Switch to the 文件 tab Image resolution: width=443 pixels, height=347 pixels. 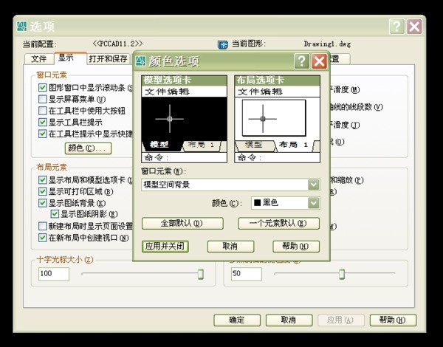tap(39, 58)
